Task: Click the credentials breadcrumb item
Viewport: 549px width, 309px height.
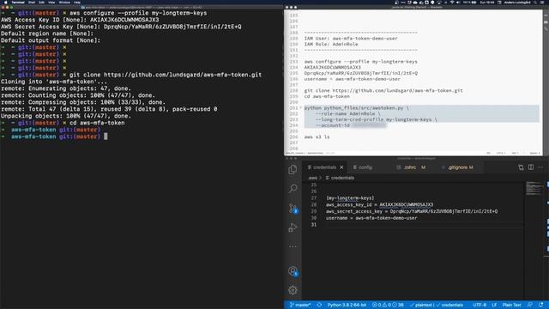Action: pos(340,178)
